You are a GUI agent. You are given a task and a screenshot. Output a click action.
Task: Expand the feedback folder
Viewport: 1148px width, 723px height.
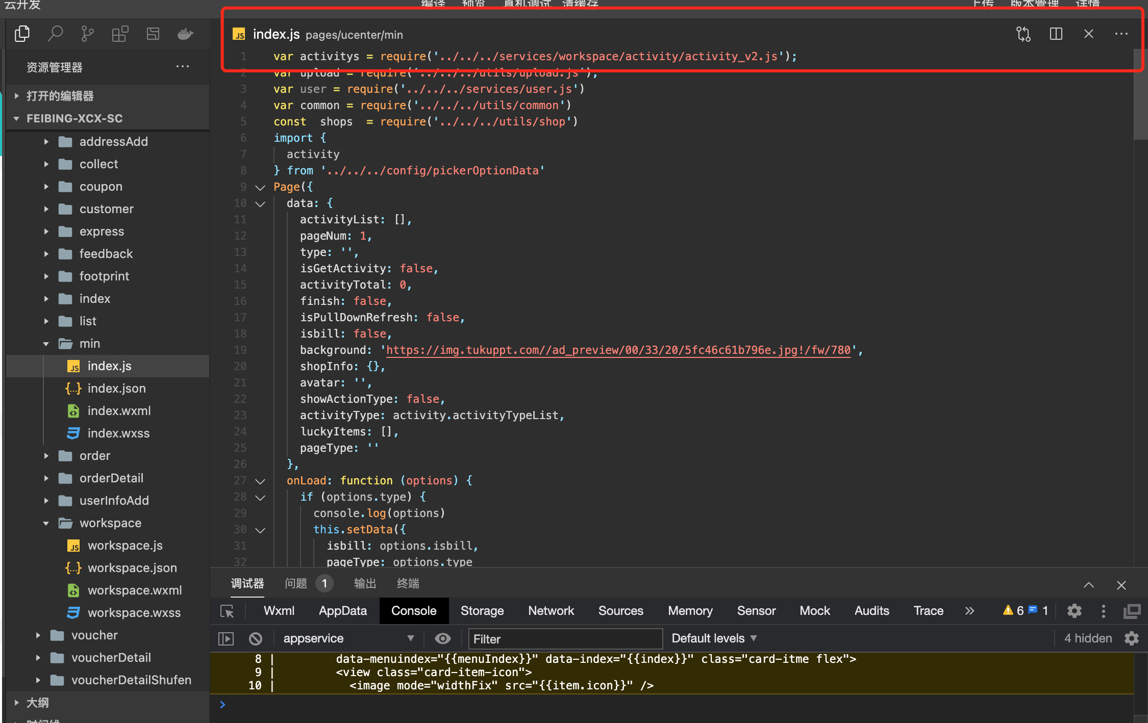click(x=106, y=253)
